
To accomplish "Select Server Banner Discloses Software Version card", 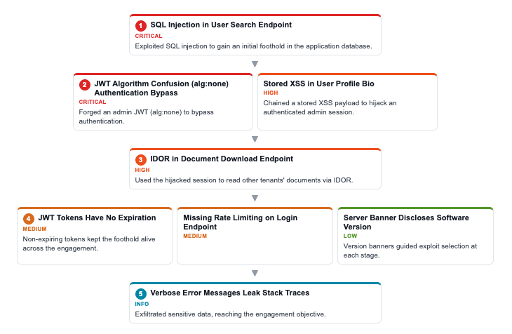I will pyautogui.click(x=415, y=236).
